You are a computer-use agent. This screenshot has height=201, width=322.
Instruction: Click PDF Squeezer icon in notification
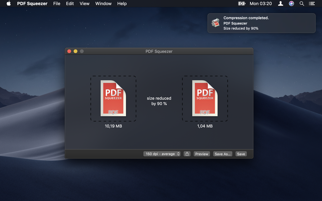click(215, 23)
